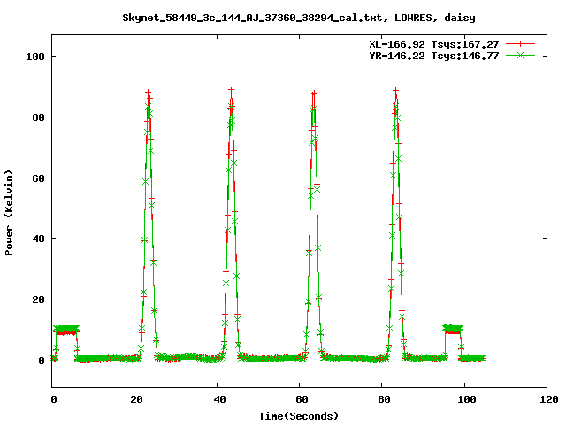The width and height of the screenshot is (566, 424).
Task: Click the x-axis tick label 20
Action: (137, 399)
